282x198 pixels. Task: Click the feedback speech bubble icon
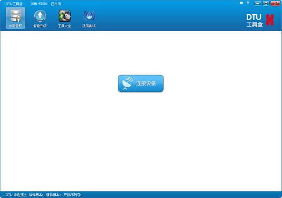242,3
